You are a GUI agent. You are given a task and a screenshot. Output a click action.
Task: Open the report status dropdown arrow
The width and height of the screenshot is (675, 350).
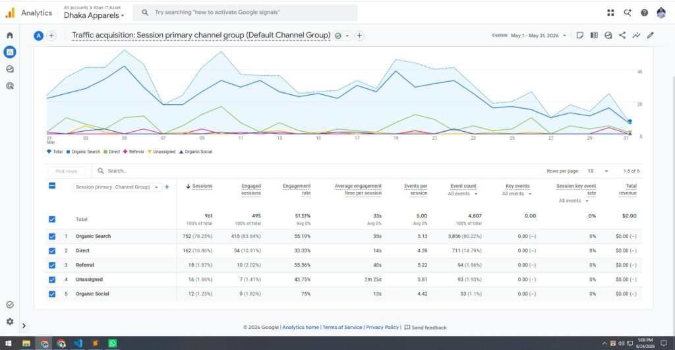(347, 36)
